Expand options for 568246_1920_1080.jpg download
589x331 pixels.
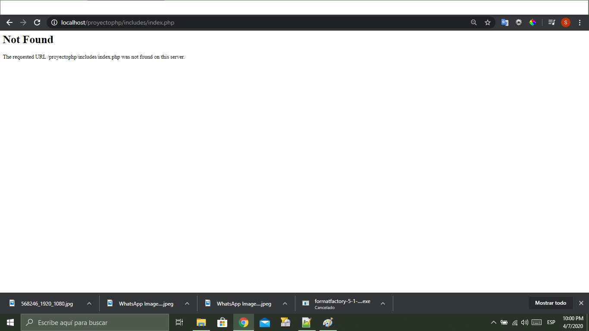89,303
